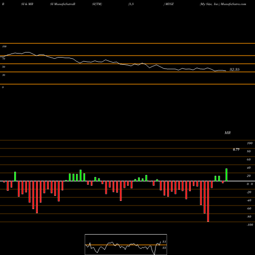Click the RSI axis label 70
255x255 pixels.
(4, 59)
